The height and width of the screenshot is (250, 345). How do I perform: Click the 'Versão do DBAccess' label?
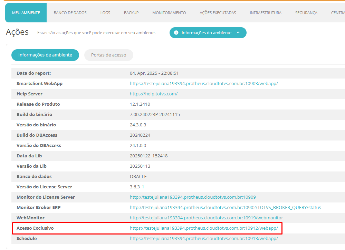click(39, 145)
